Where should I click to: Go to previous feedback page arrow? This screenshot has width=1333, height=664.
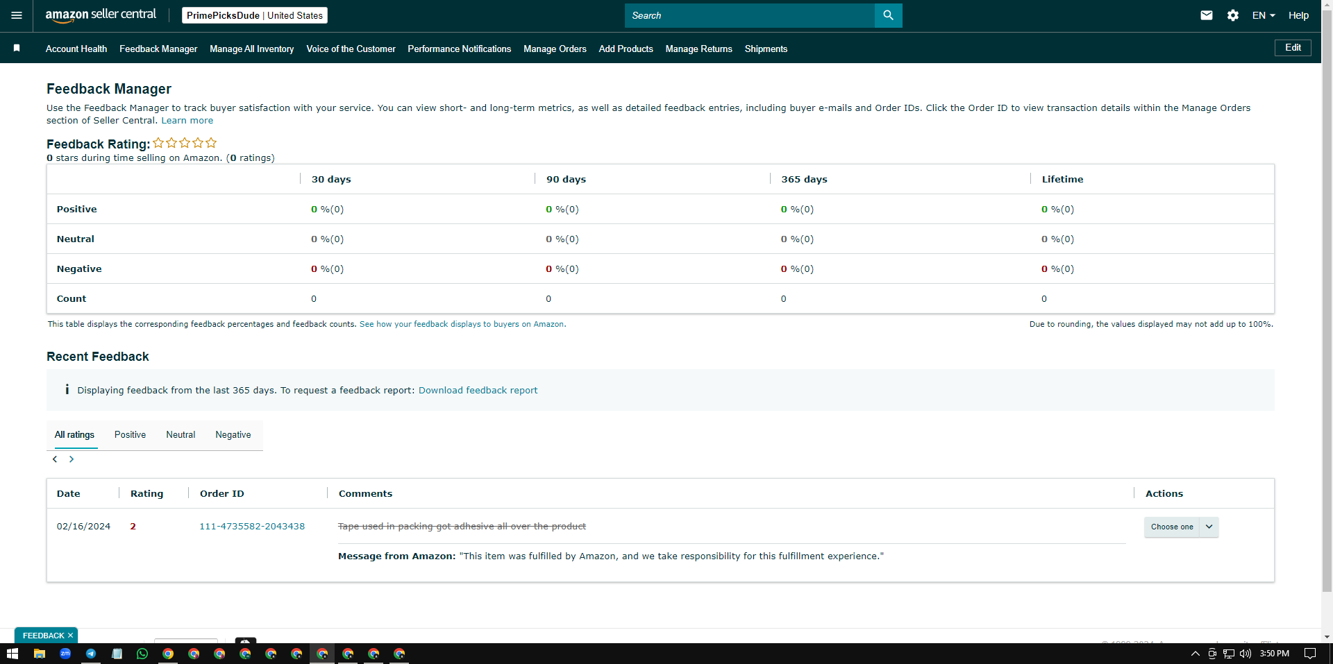pyautogui.click(x=55, y=459)
